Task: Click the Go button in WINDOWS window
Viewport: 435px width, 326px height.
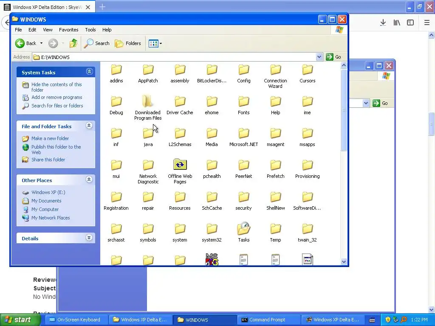Action: (333, 57)
